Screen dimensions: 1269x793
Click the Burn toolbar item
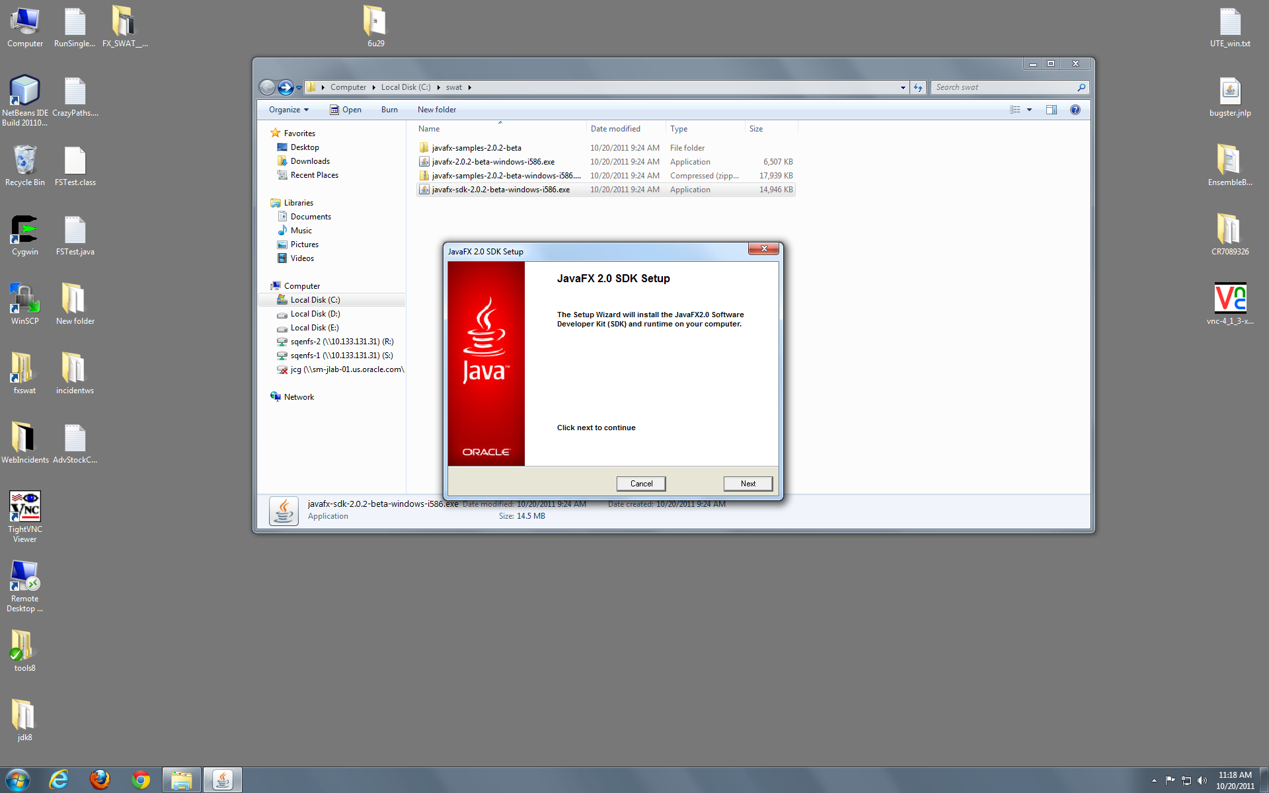tap(389, 110)
